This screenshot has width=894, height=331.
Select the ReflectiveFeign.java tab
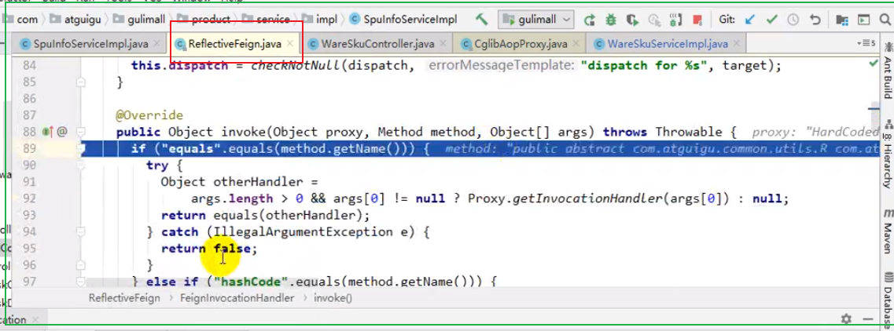click(235, 44)
